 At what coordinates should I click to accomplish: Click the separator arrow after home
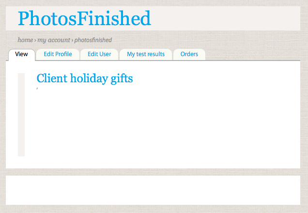click(35, 40)
